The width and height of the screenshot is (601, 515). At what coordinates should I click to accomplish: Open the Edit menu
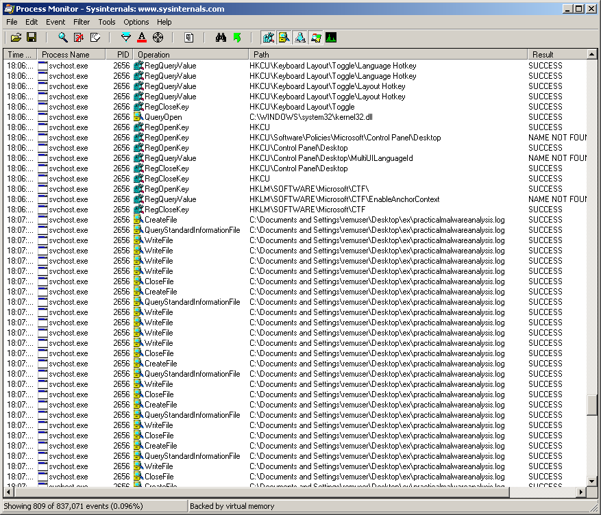(32, 22)
